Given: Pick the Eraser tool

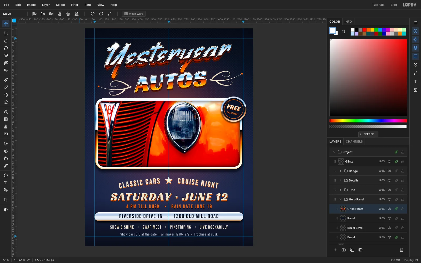Looking at the screenshot, I should click(6, 102).
